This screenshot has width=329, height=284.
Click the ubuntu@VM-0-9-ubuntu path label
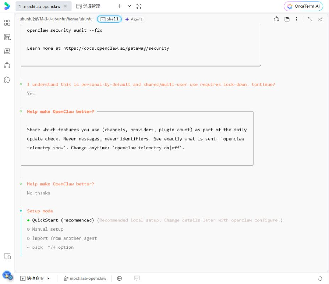pyautogui.click(x=56, y=19)
